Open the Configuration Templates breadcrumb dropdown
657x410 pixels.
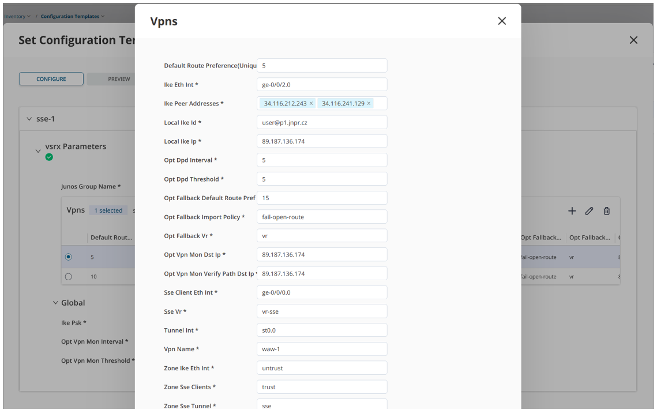73,16
